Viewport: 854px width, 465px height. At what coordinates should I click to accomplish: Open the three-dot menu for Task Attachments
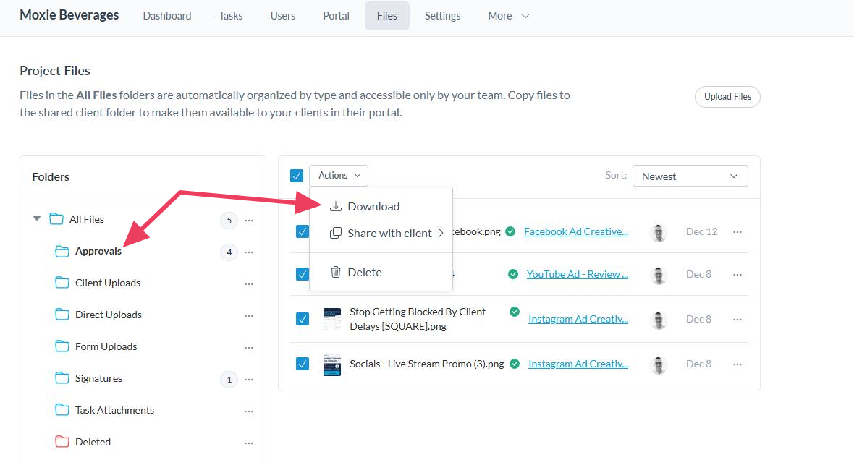click(249, 411)
